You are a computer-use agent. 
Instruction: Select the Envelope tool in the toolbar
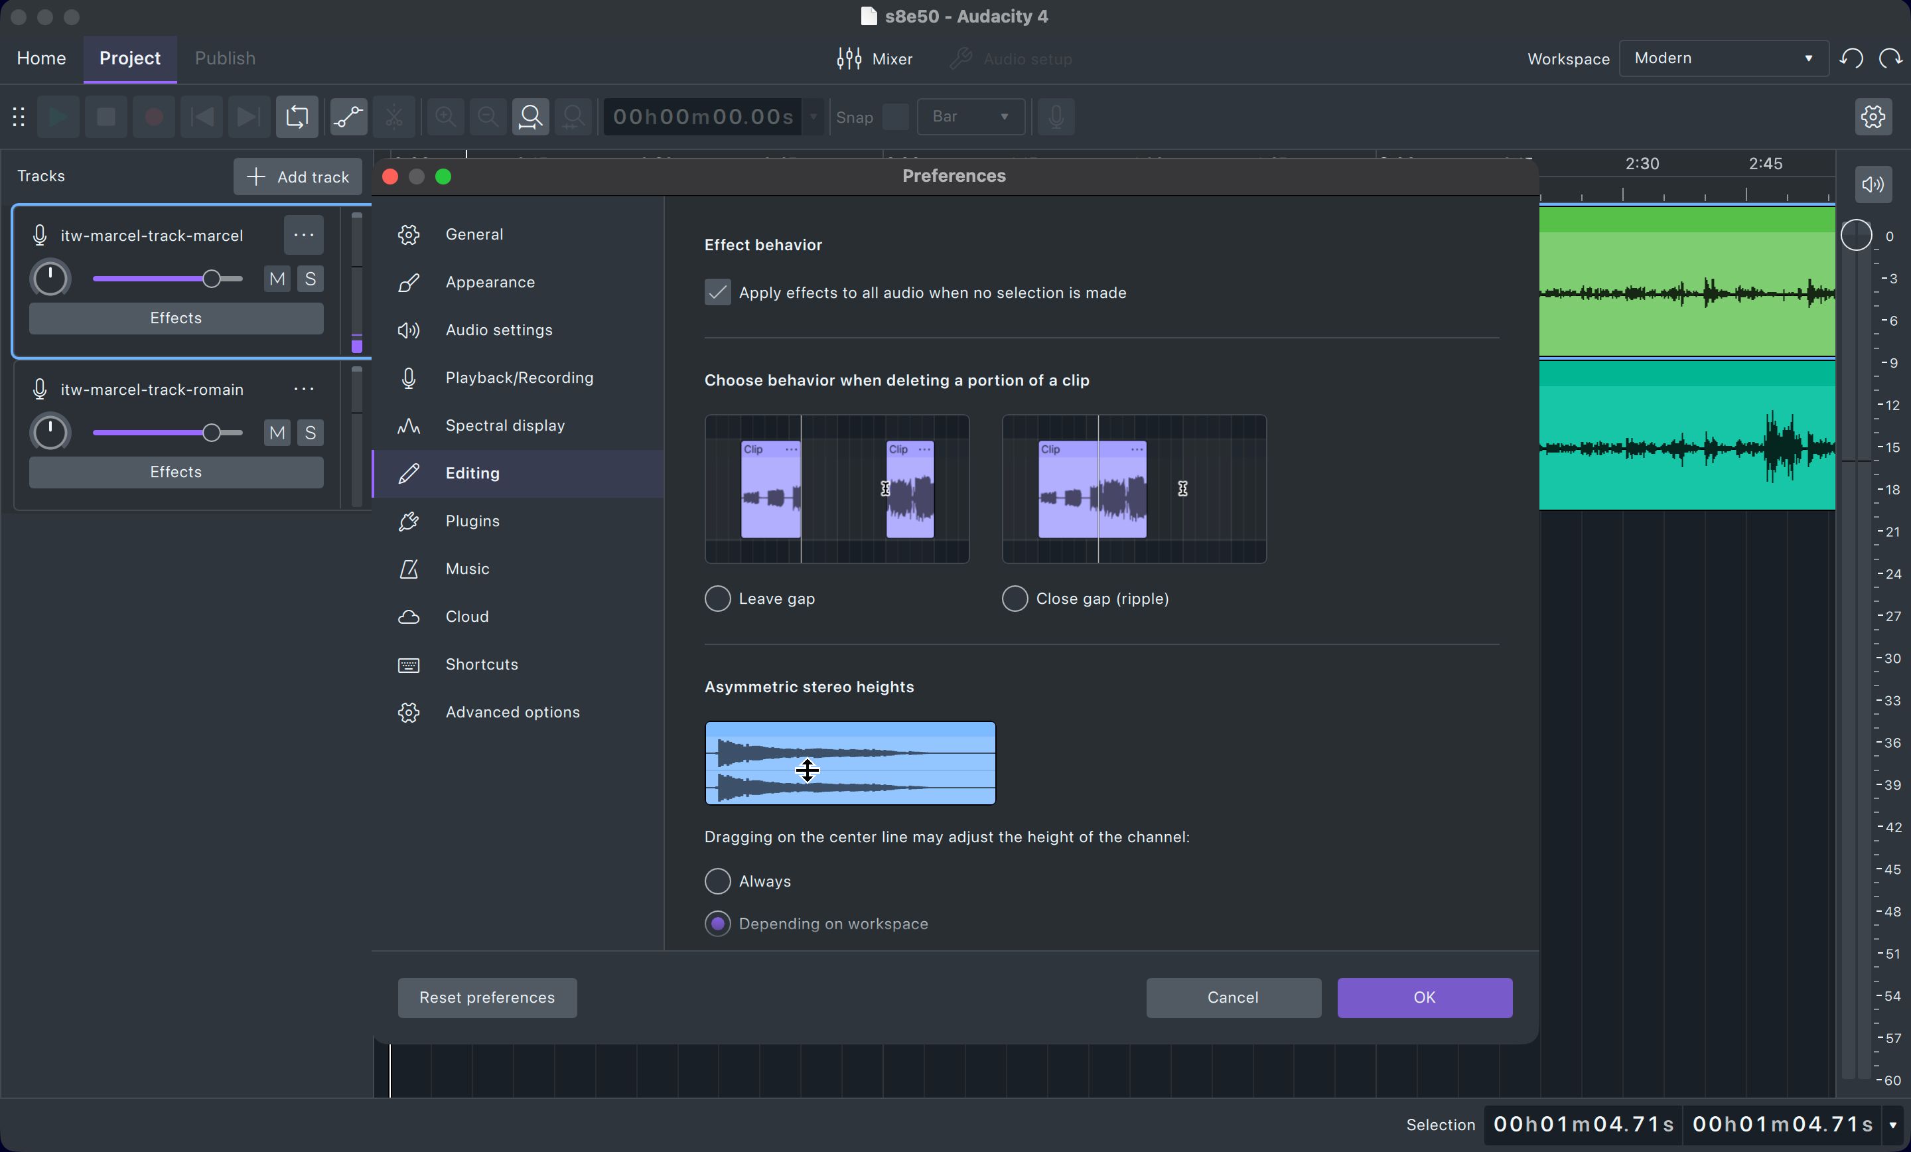(x=348, y=116)
